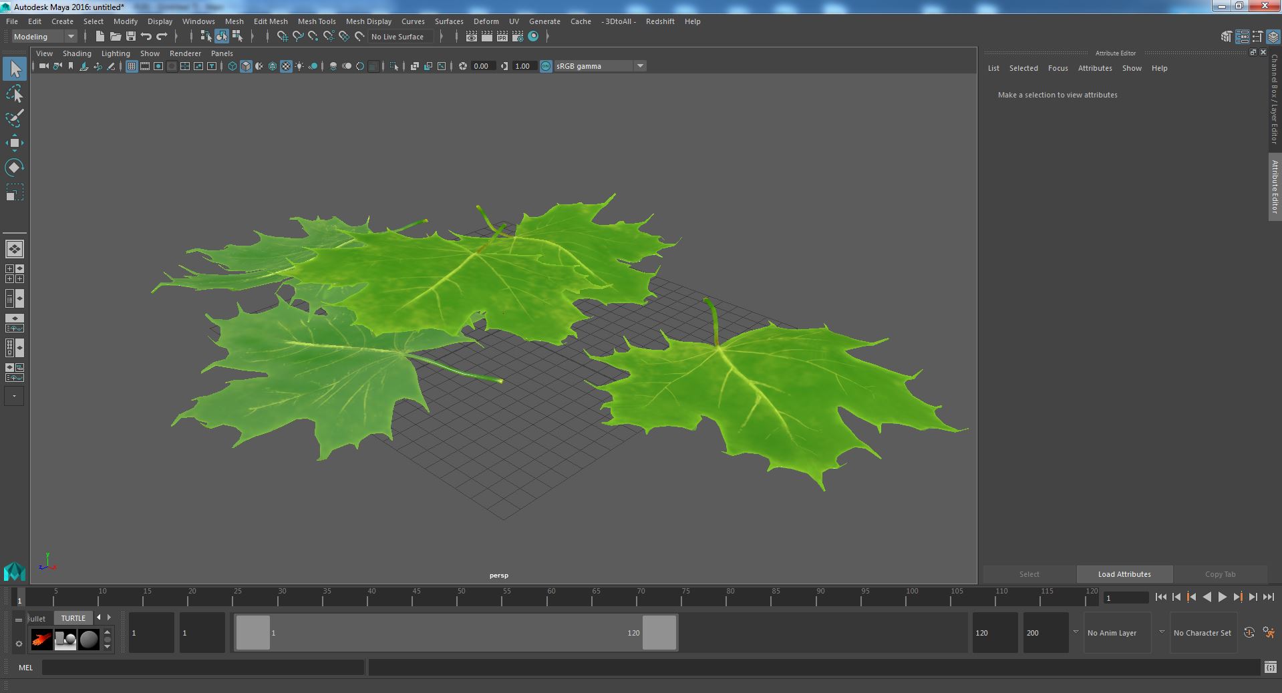Open the Modeling menu set dropdown

[44, 37]
